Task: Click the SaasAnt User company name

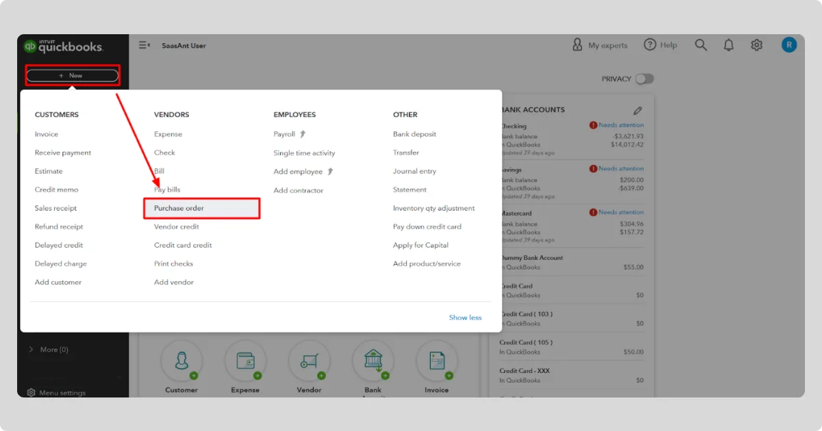Action: click(x=184, y=46)
